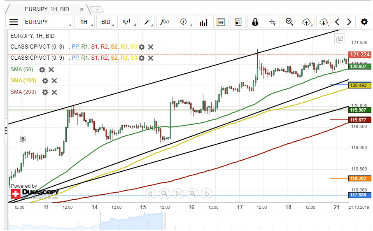The image size is (373, 231).
Task: Open the 1H timeframe dropdown
Action: click(x=84, y=22)
